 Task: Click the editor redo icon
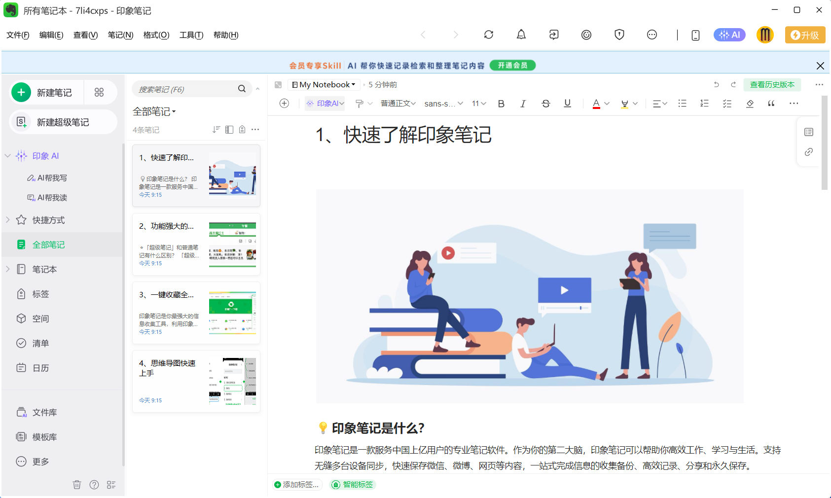click(x=733, y=85)
